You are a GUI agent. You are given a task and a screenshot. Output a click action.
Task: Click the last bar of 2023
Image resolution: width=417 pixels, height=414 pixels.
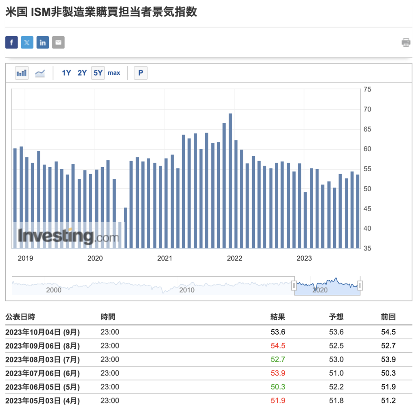point(358,211)
